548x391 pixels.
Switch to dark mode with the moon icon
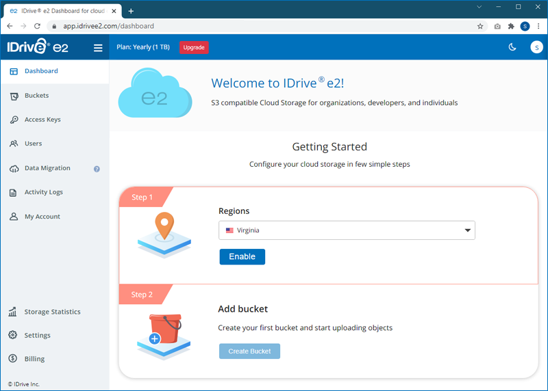click(512, 47)
